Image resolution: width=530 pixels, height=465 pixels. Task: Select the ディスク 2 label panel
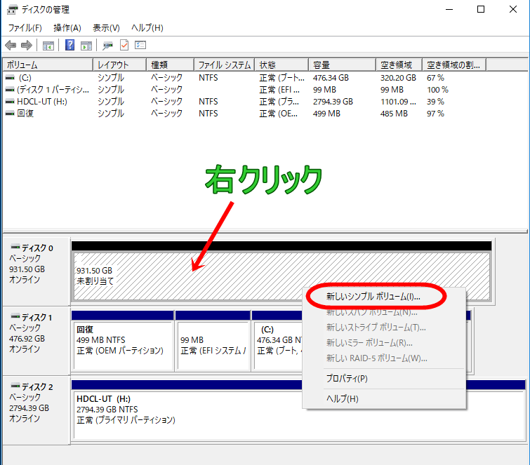point(37,410)
